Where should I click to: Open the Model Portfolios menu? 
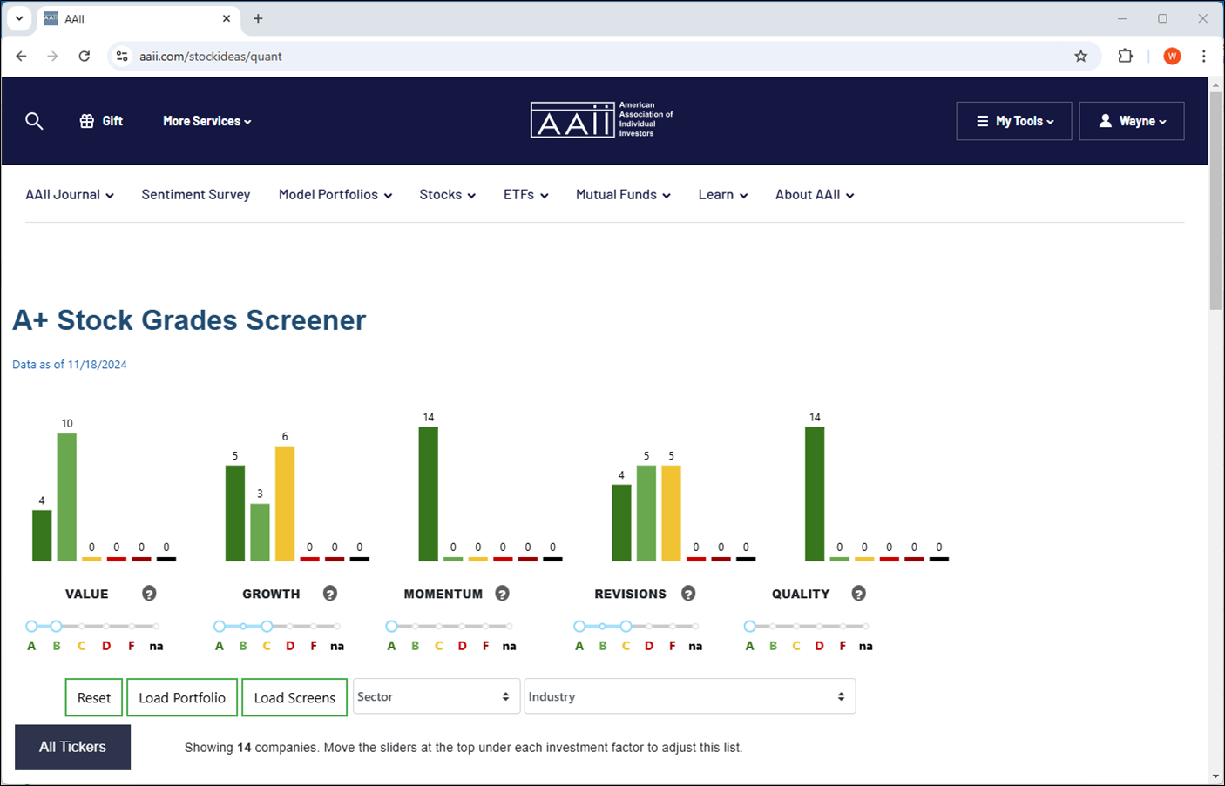click(335, 195)
